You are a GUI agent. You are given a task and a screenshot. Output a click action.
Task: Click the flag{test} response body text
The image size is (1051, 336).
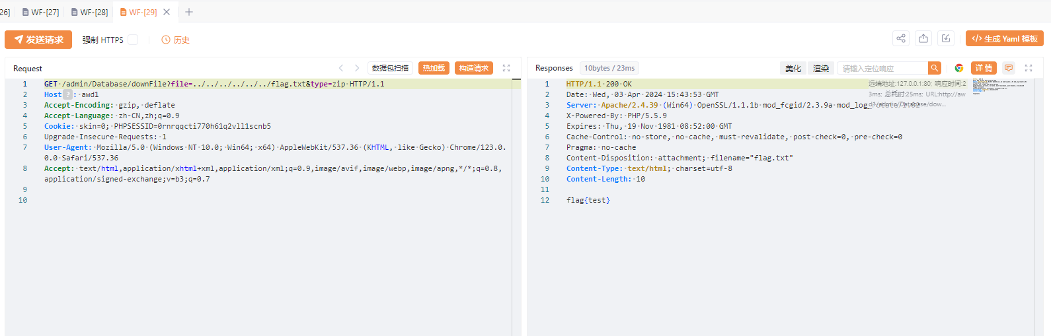588,200
